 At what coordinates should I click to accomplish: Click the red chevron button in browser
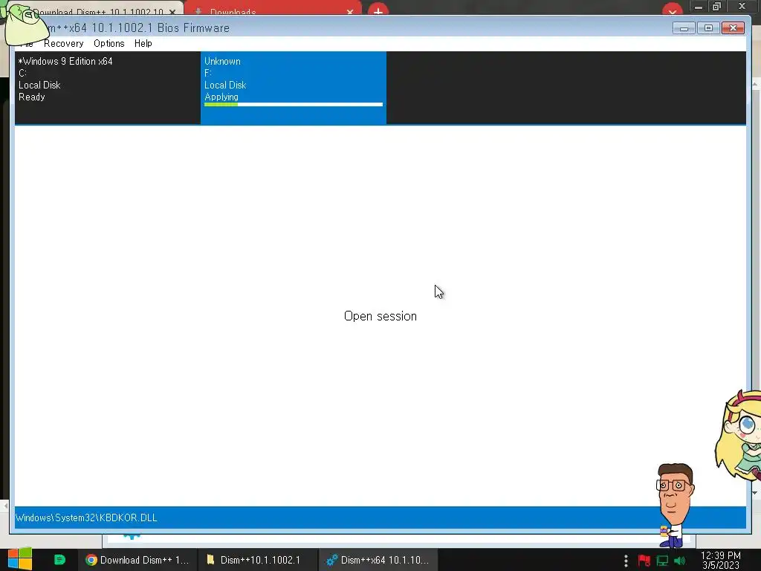[672, 10]
